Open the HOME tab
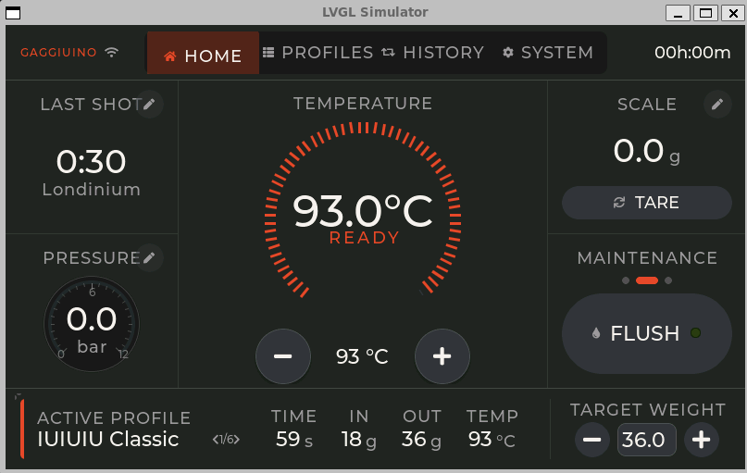Image resolution: width=747 pixels, height=473 pixels. 203,53
